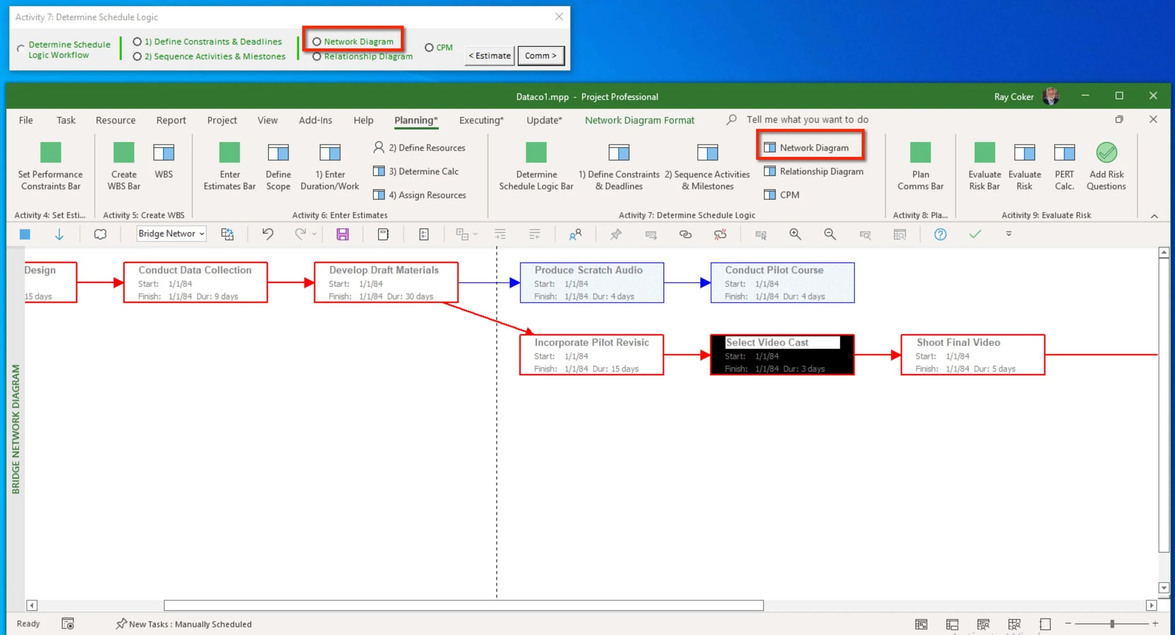The width and height of the screenshot is (1175, 635).
Task: Open the Executing* ribbon tab
Action: [481, 120]
